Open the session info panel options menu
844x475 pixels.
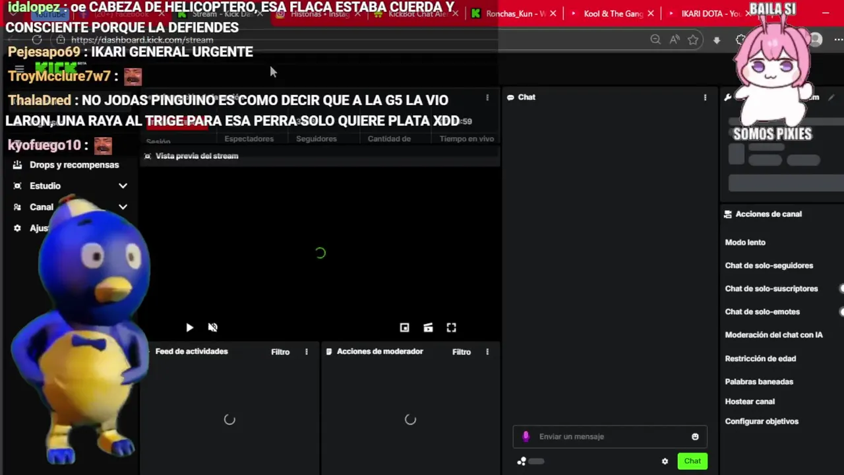tap(487, 98)
